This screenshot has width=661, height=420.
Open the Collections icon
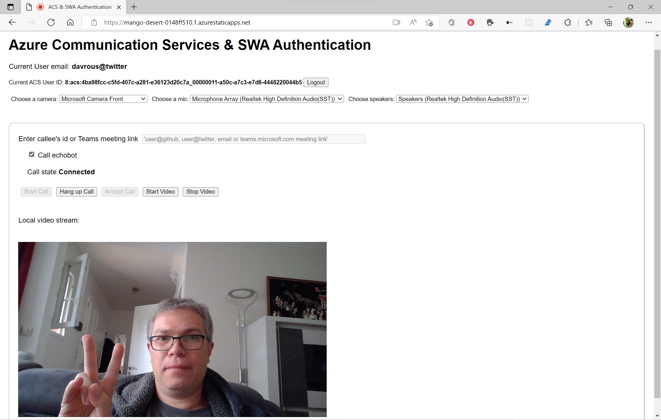[608, 23]
